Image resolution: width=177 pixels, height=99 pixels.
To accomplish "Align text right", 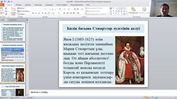I will point(71,13).
